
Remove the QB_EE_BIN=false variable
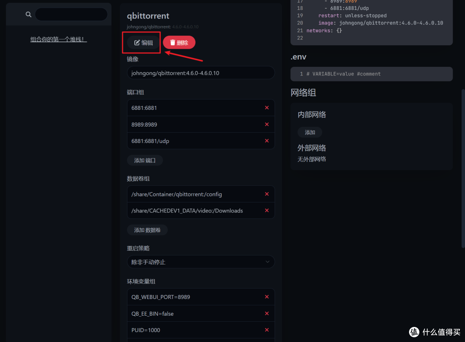pyautogui.click(x=267, y=314)
